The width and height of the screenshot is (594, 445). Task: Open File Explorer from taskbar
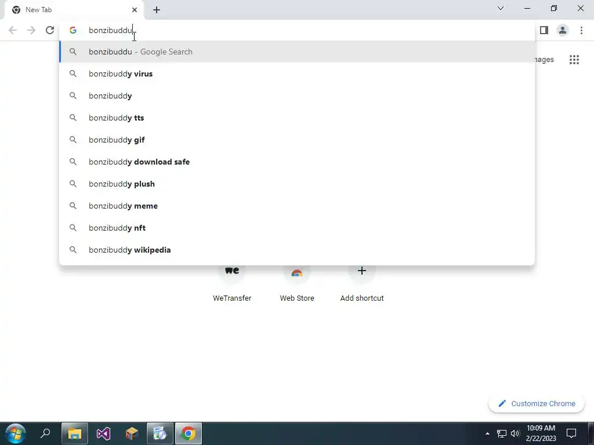click(75, 433)
